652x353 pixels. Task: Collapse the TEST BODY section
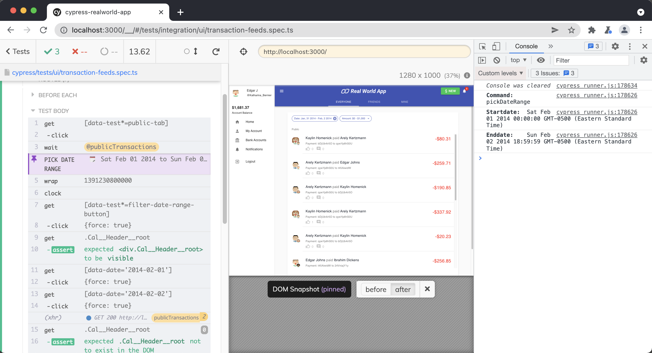pyautogui.click(x=33, y=111)
